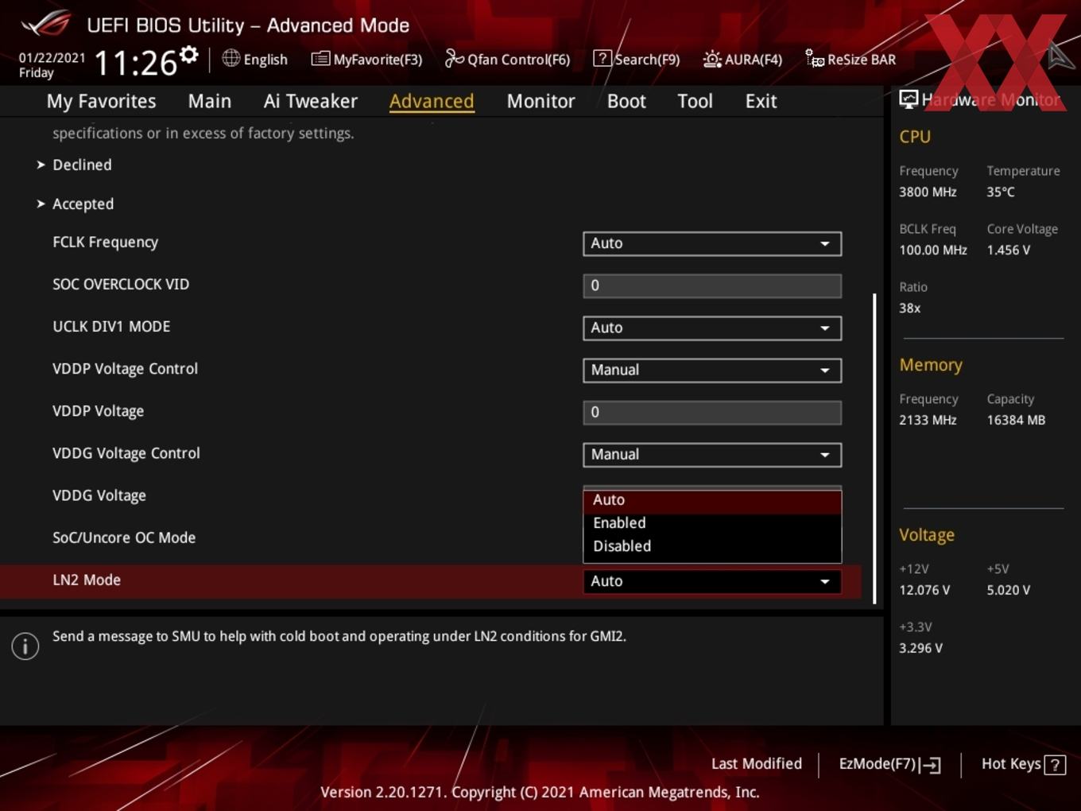Viewport: 1081px width, 811px height.
Task: Click the ReSize BAR icon
Action: pos(815,59)
